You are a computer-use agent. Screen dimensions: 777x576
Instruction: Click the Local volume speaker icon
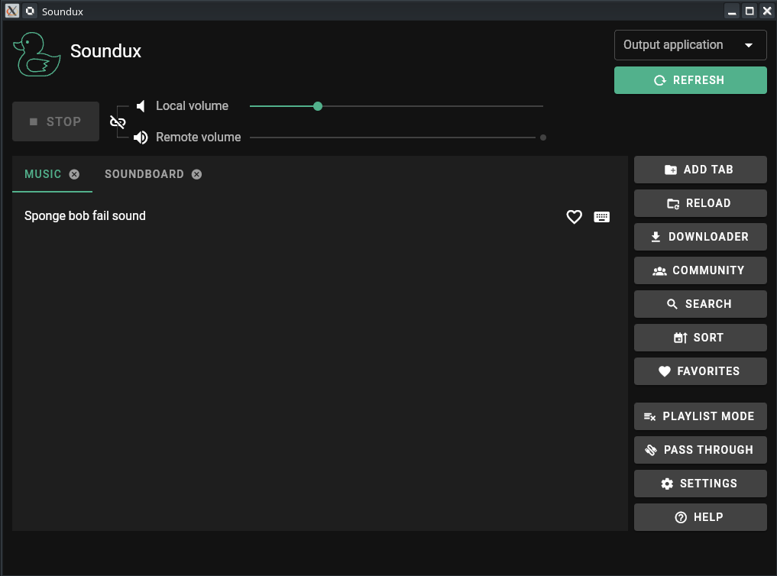click(141, 106)
